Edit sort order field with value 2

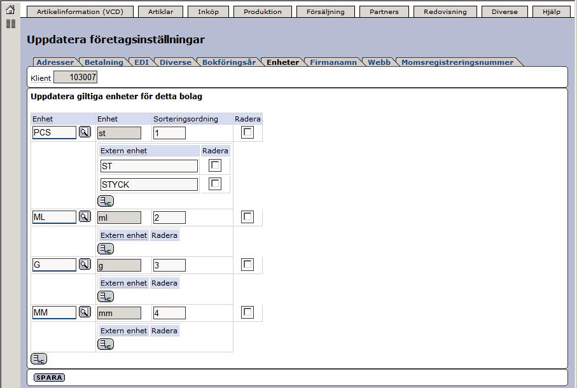(x=169, y=218)
